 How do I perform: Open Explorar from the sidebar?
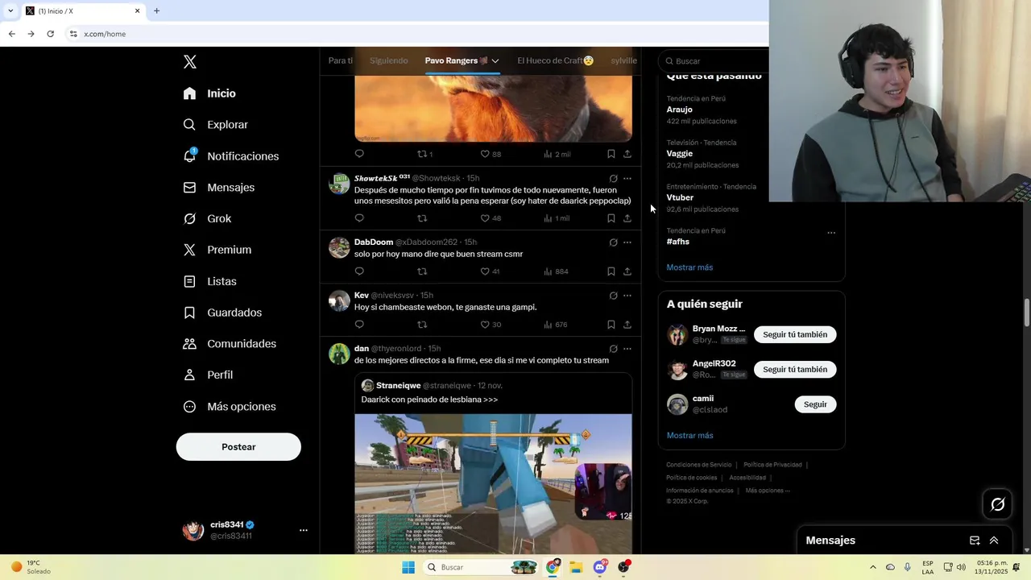click(215, 125)
